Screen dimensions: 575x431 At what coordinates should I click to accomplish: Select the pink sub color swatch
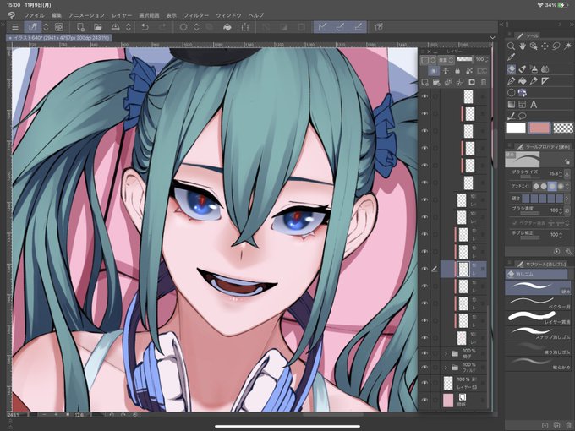click(539, 128)
